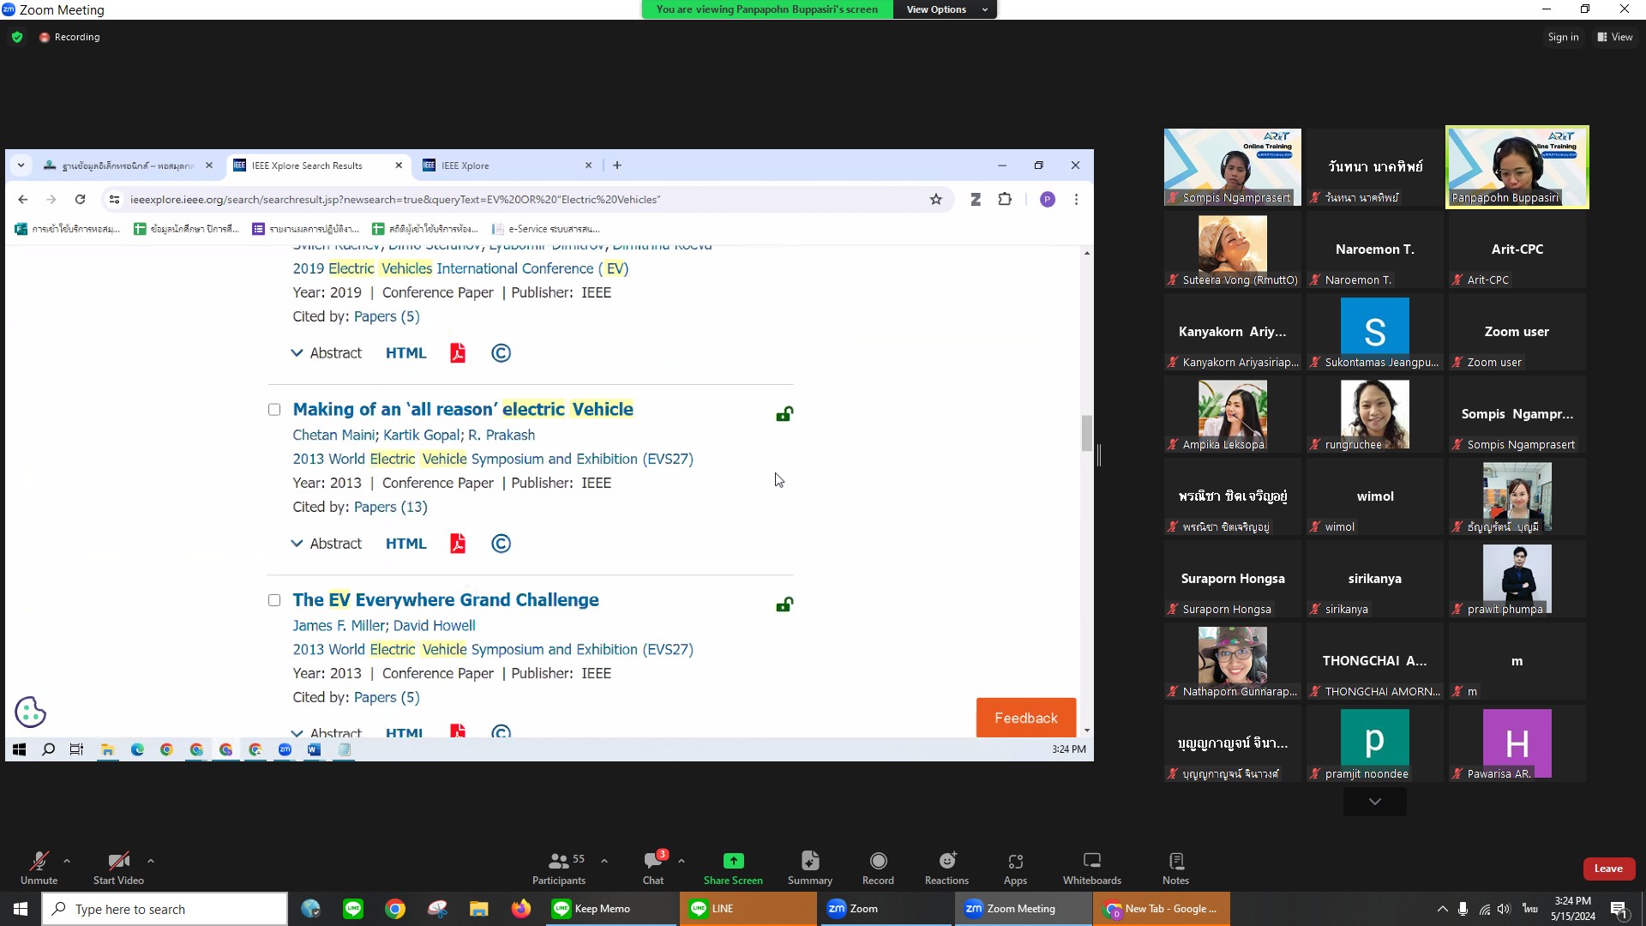Open the AI Summary tool

tap(809, 868)
